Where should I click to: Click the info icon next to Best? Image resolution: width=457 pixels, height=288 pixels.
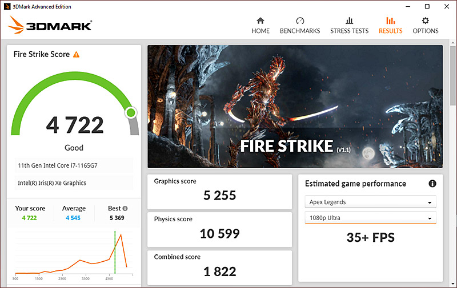point(125,209)
